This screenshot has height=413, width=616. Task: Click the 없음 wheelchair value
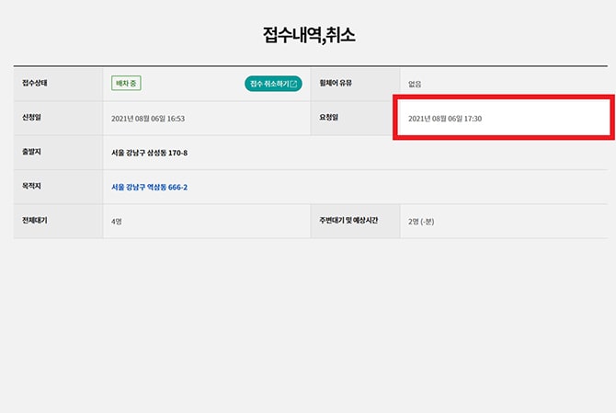point(415,84)
